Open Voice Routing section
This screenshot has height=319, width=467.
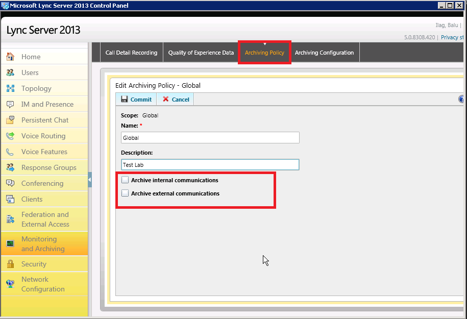44,136
